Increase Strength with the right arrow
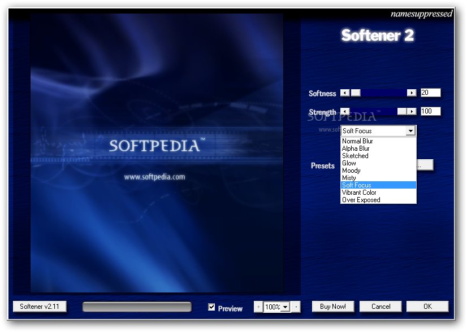The image size is (467, 332). point(412,111)
